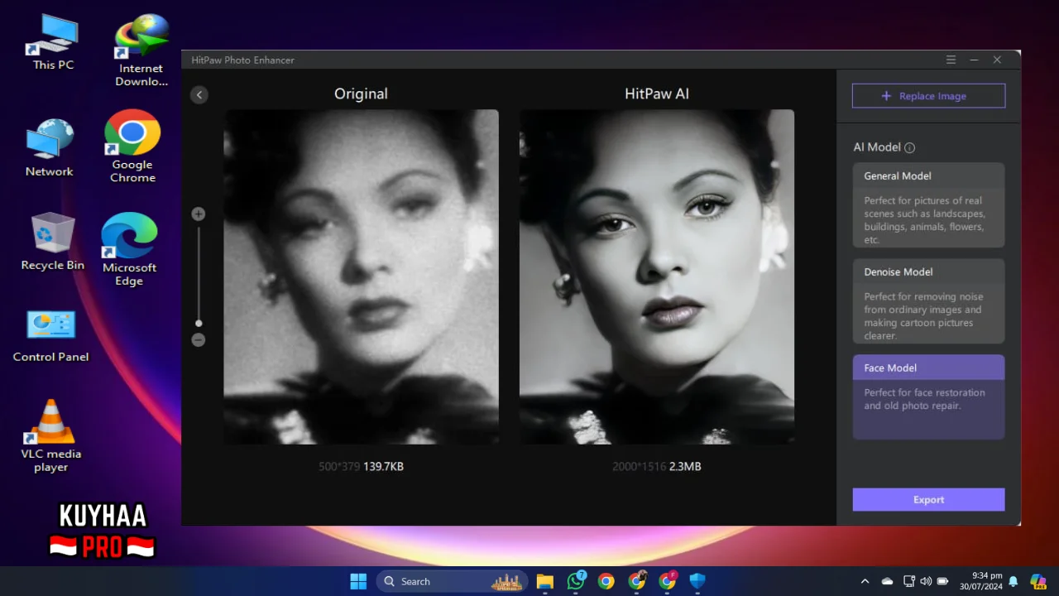Click the Export button
The width and height of the screenshot is (1059, 596).
pyautogui.click(x=928, y=500)
